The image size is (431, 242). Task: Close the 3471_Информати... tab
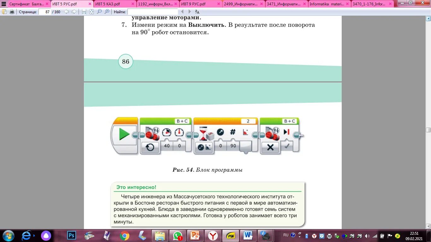[x=304, y=4]
